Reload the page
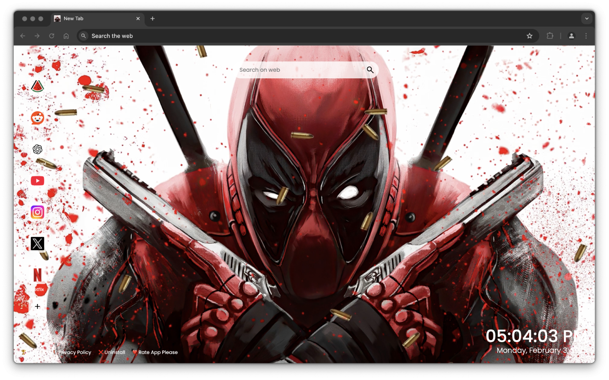The width and height of the screenshot is (609, 380). [52, 36]
